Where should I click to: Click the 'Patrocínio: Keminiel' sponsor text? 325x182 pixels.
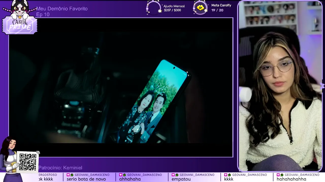tap(60, 168)
